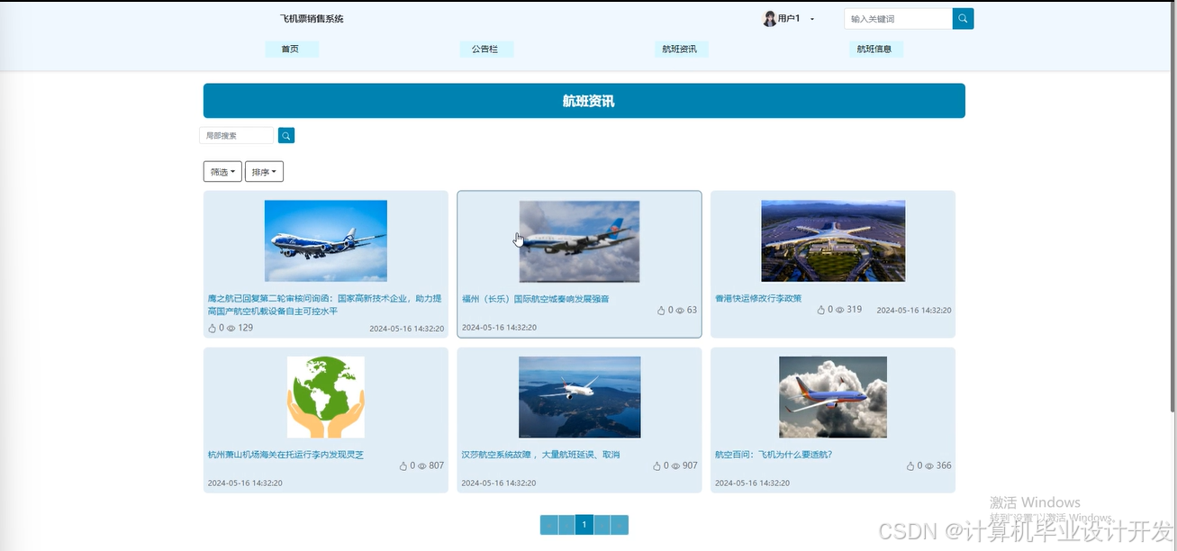Viewport: 1177px width, 551px height.
Task: Click the date under 航空百问 article
Action: coord(753,483)
